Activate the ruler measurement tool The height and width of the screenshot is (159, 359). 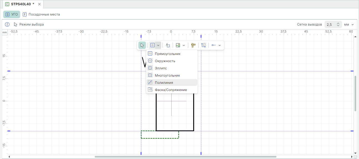(194, 45)
